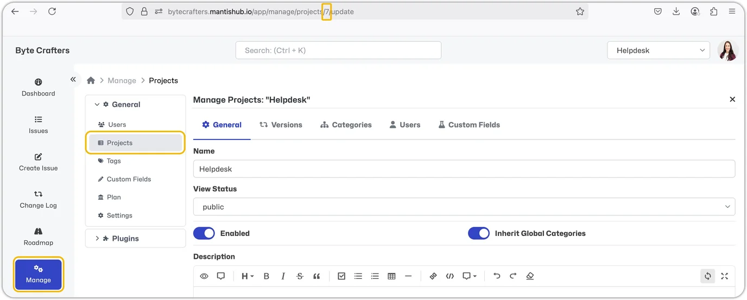Click the Search box
This screenshot has height=300, width=747.
coord(338,50)
